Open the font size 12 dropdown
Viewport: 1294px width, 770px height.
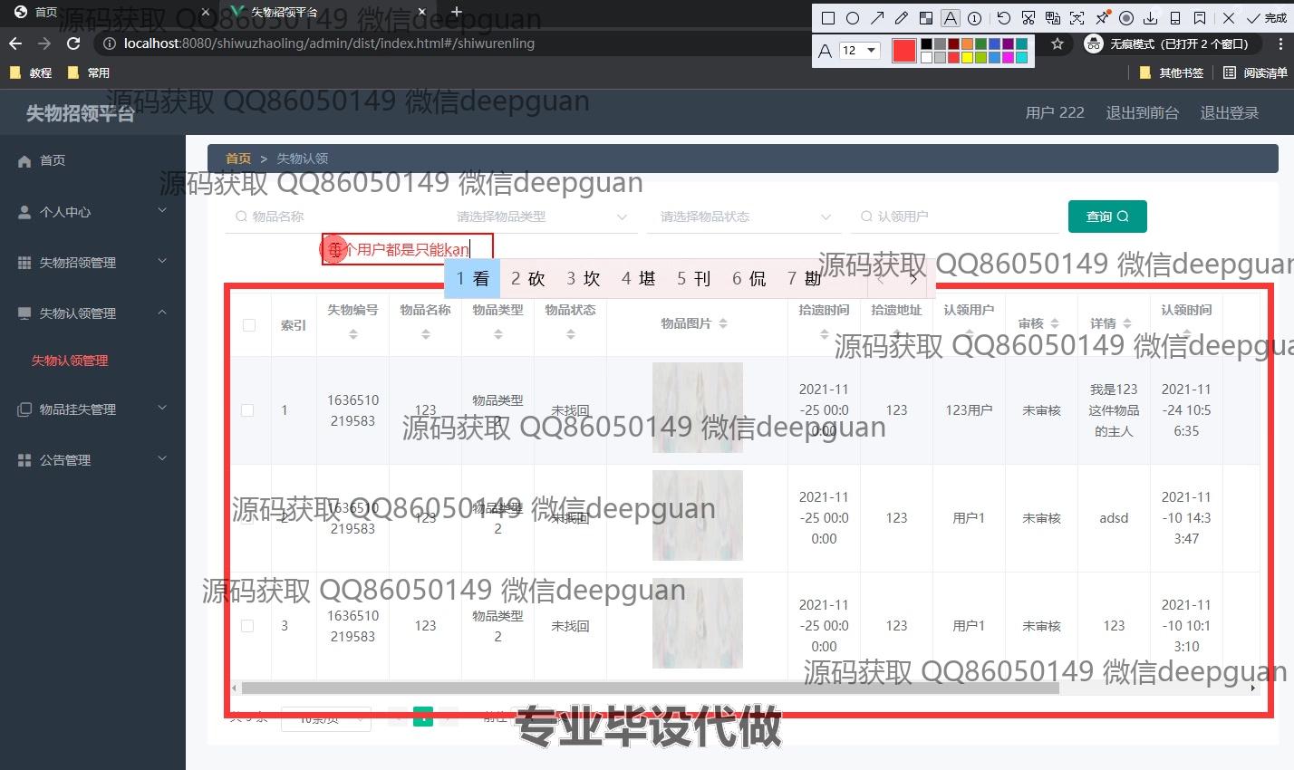point(859,51)
